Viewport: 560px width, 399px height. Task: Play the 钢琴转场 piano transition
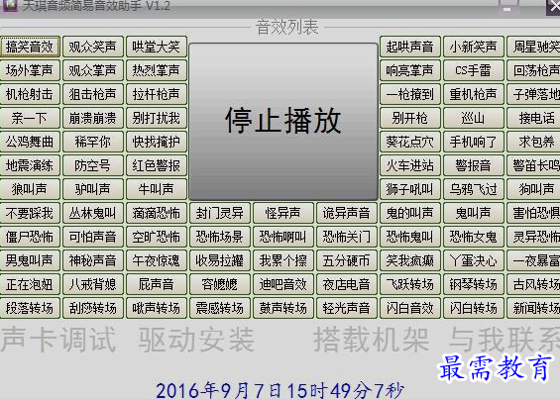click(x=474, y=284)
